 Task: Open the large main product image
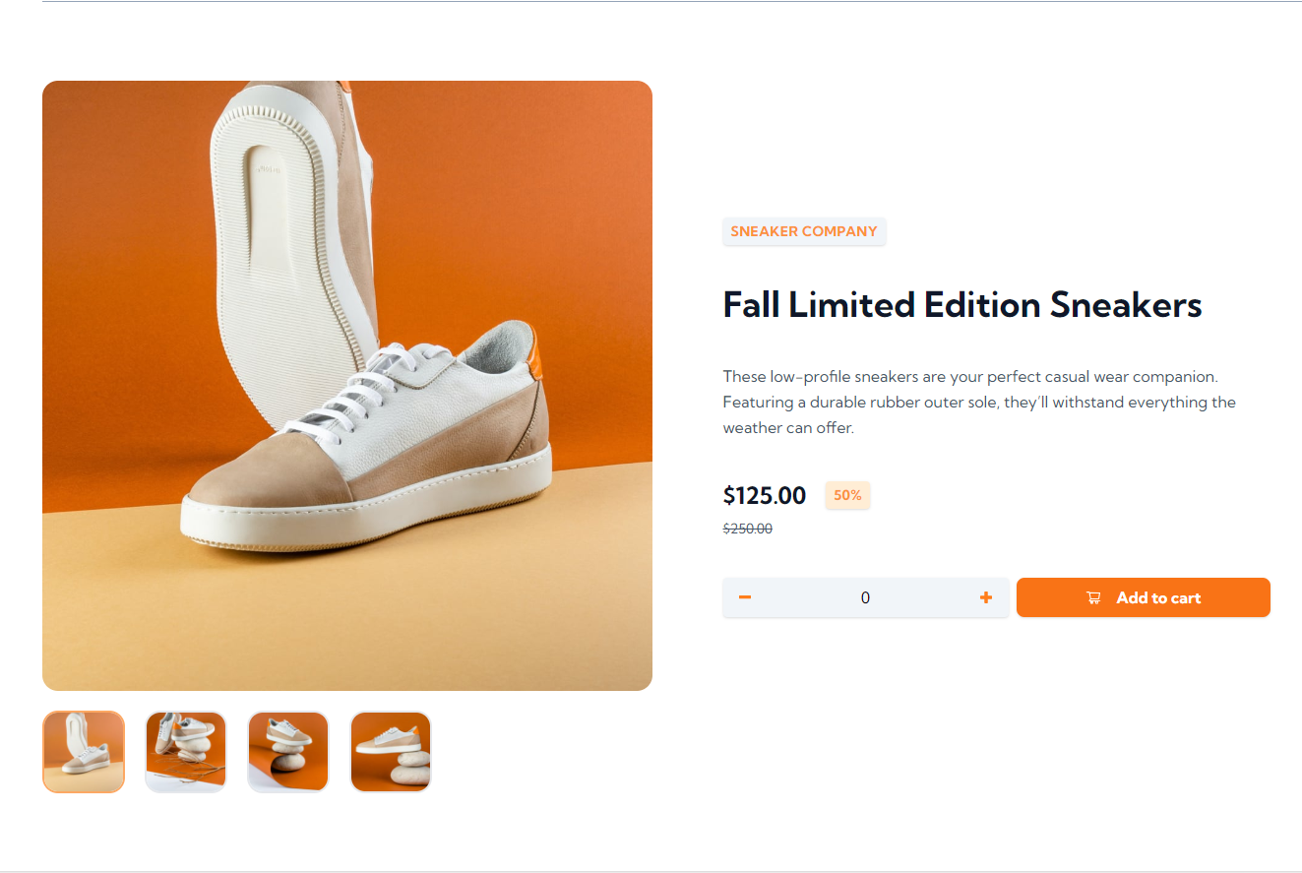pos(347,386)
